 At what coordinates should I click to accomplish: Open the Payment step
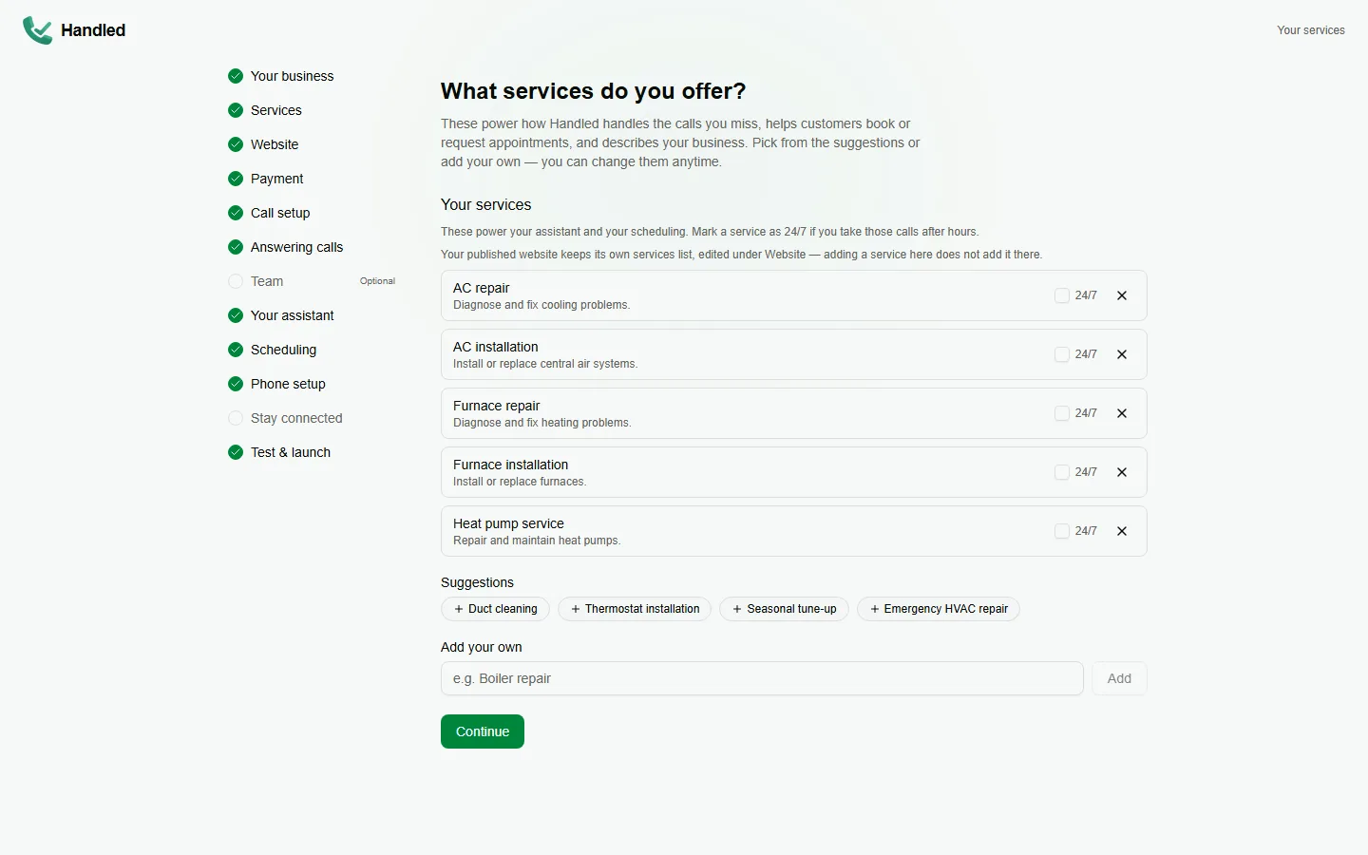pos(276,179)
